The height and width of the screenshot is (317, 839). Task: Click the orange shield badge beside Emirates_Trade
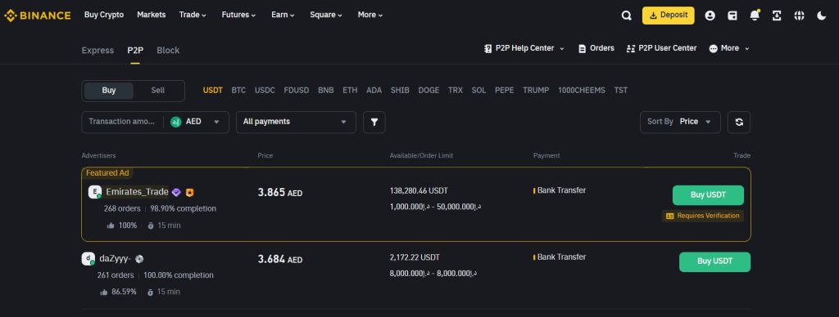point(189,193)
